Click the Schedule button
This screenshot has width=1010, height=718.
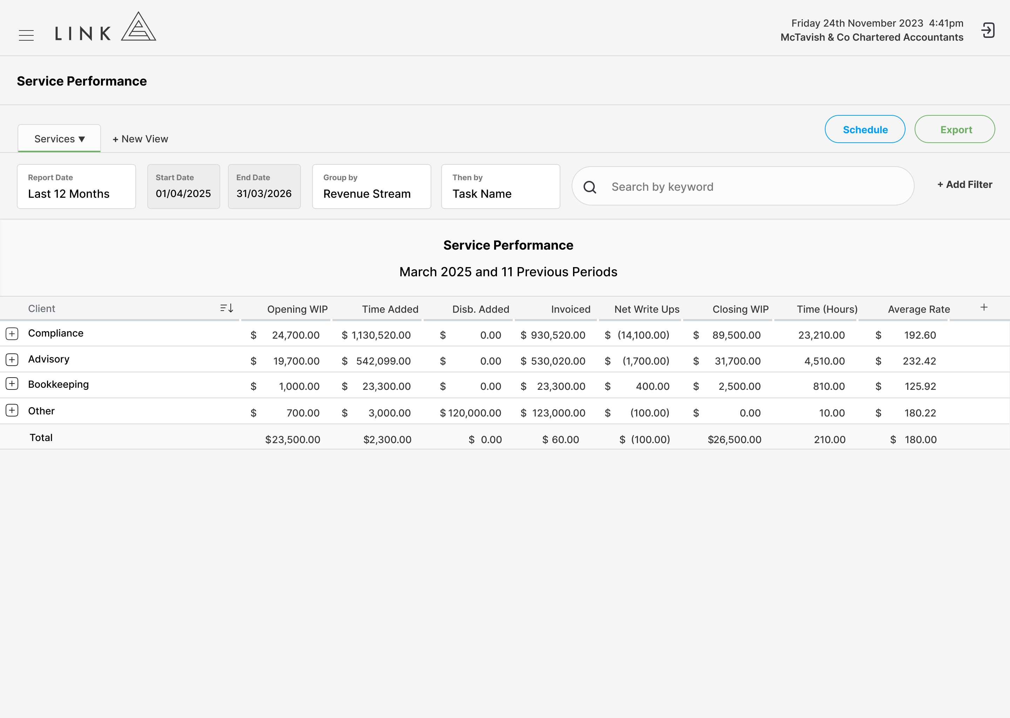click(865, 129)
